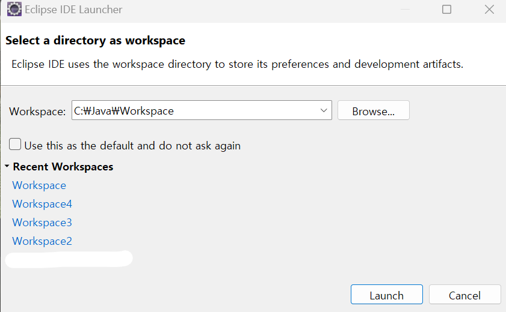Screen dimensions: 506x312
Task: Close the Eclipse IDE Launcher window
Action: click(x=489, y=10)
